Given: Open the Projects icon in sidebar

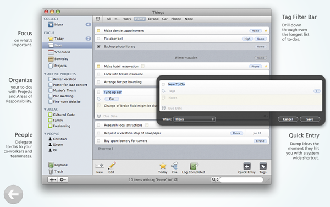Looking at the screenshot, I should (51, 66).
